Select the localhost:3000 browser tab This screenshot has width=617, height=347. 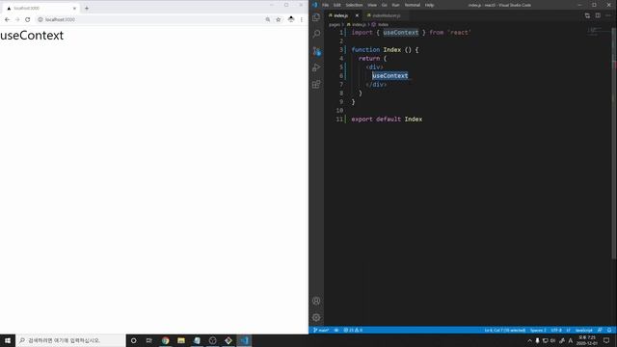(40, 8)
